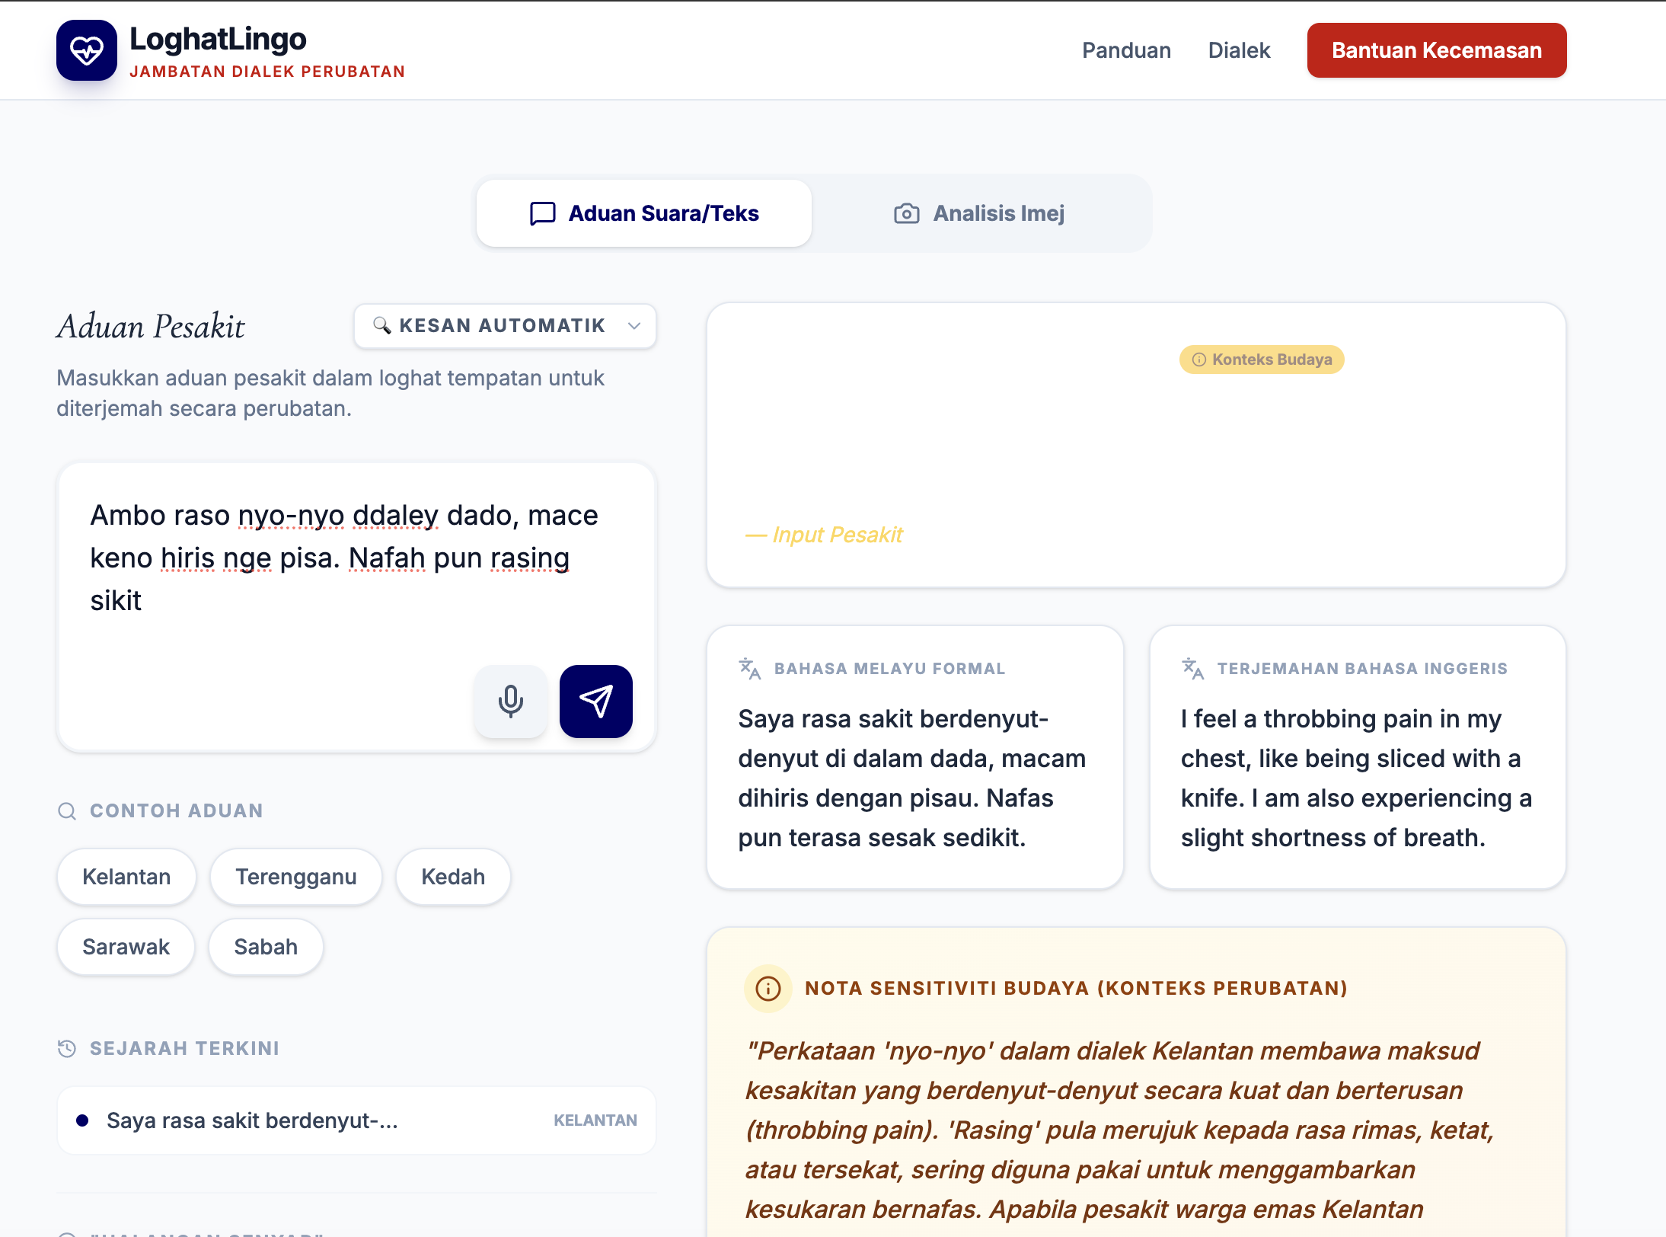Select the Kelantan example chip
1666x1237 pixels.
point(126,877)
